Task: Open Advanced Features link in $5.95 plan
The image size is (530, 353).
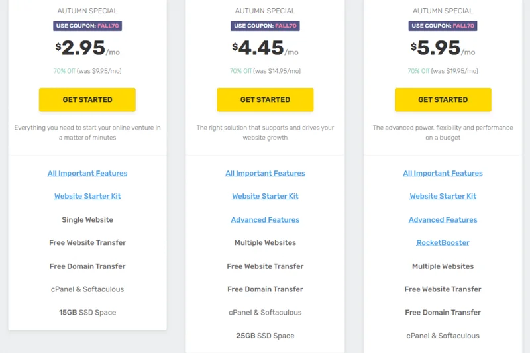Action: tap(443, 220)
